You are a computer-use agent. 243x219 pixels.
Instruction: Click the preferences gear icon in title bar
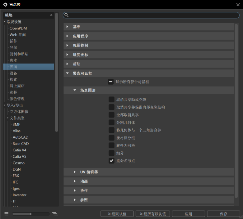[5, 5]
